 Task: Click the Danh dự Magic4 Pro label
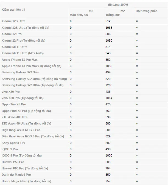(16, 175)
